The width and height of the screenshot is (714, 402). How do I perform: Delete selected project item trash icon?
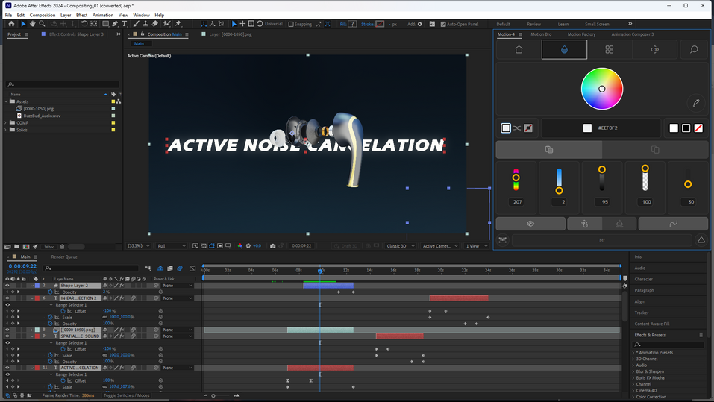(x=63, y=247)
